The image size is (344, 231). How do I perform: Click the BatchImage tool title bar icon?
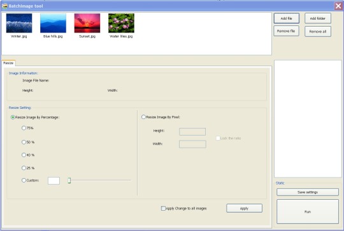(x=4, y=6)
